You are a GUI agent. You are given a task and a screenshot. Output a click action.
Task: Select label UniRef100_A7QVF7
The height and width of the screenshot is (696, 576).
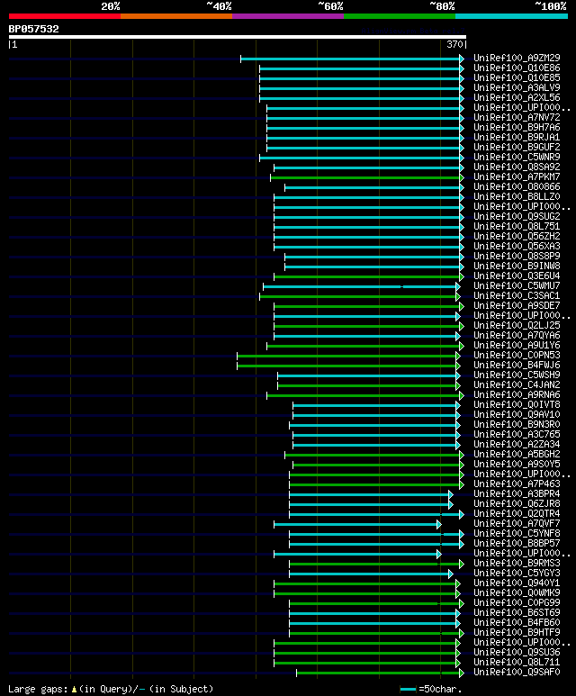point(517,524)
